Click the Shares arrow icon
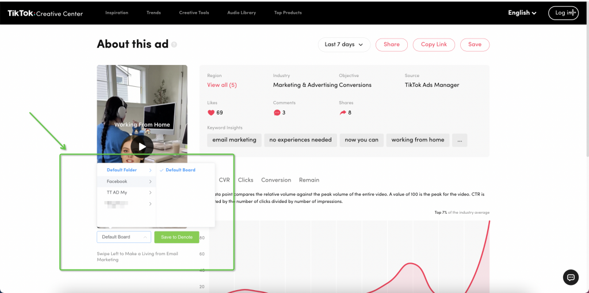The width and height of the screenshot is (589, 293). point(343,113)
